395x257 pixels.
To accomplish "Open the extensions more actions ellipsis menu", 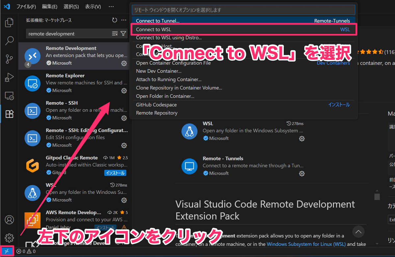I will pyautogui.click(x=124, y=20).
